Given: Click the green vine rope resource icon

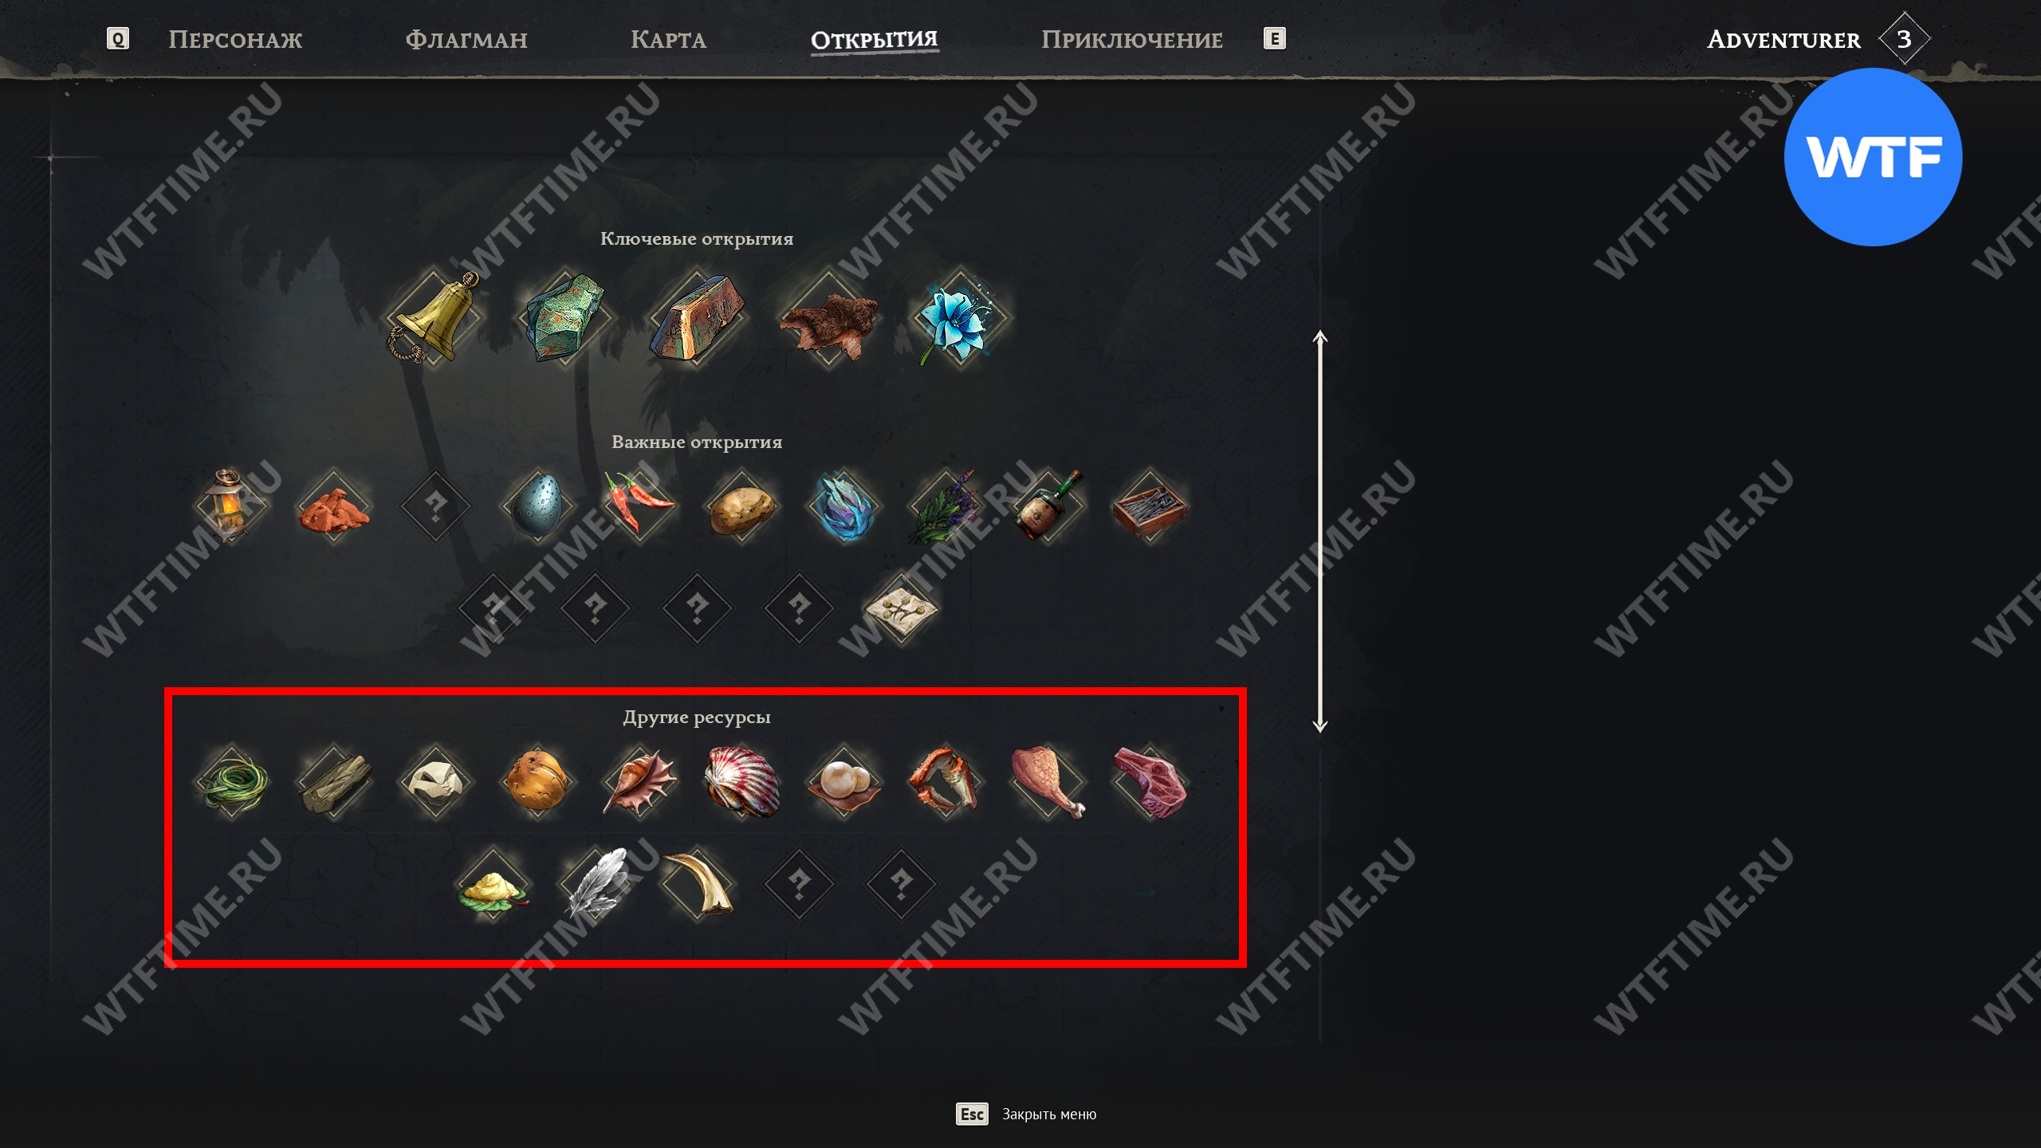Looking at the screenshot, I should point(231,781).
